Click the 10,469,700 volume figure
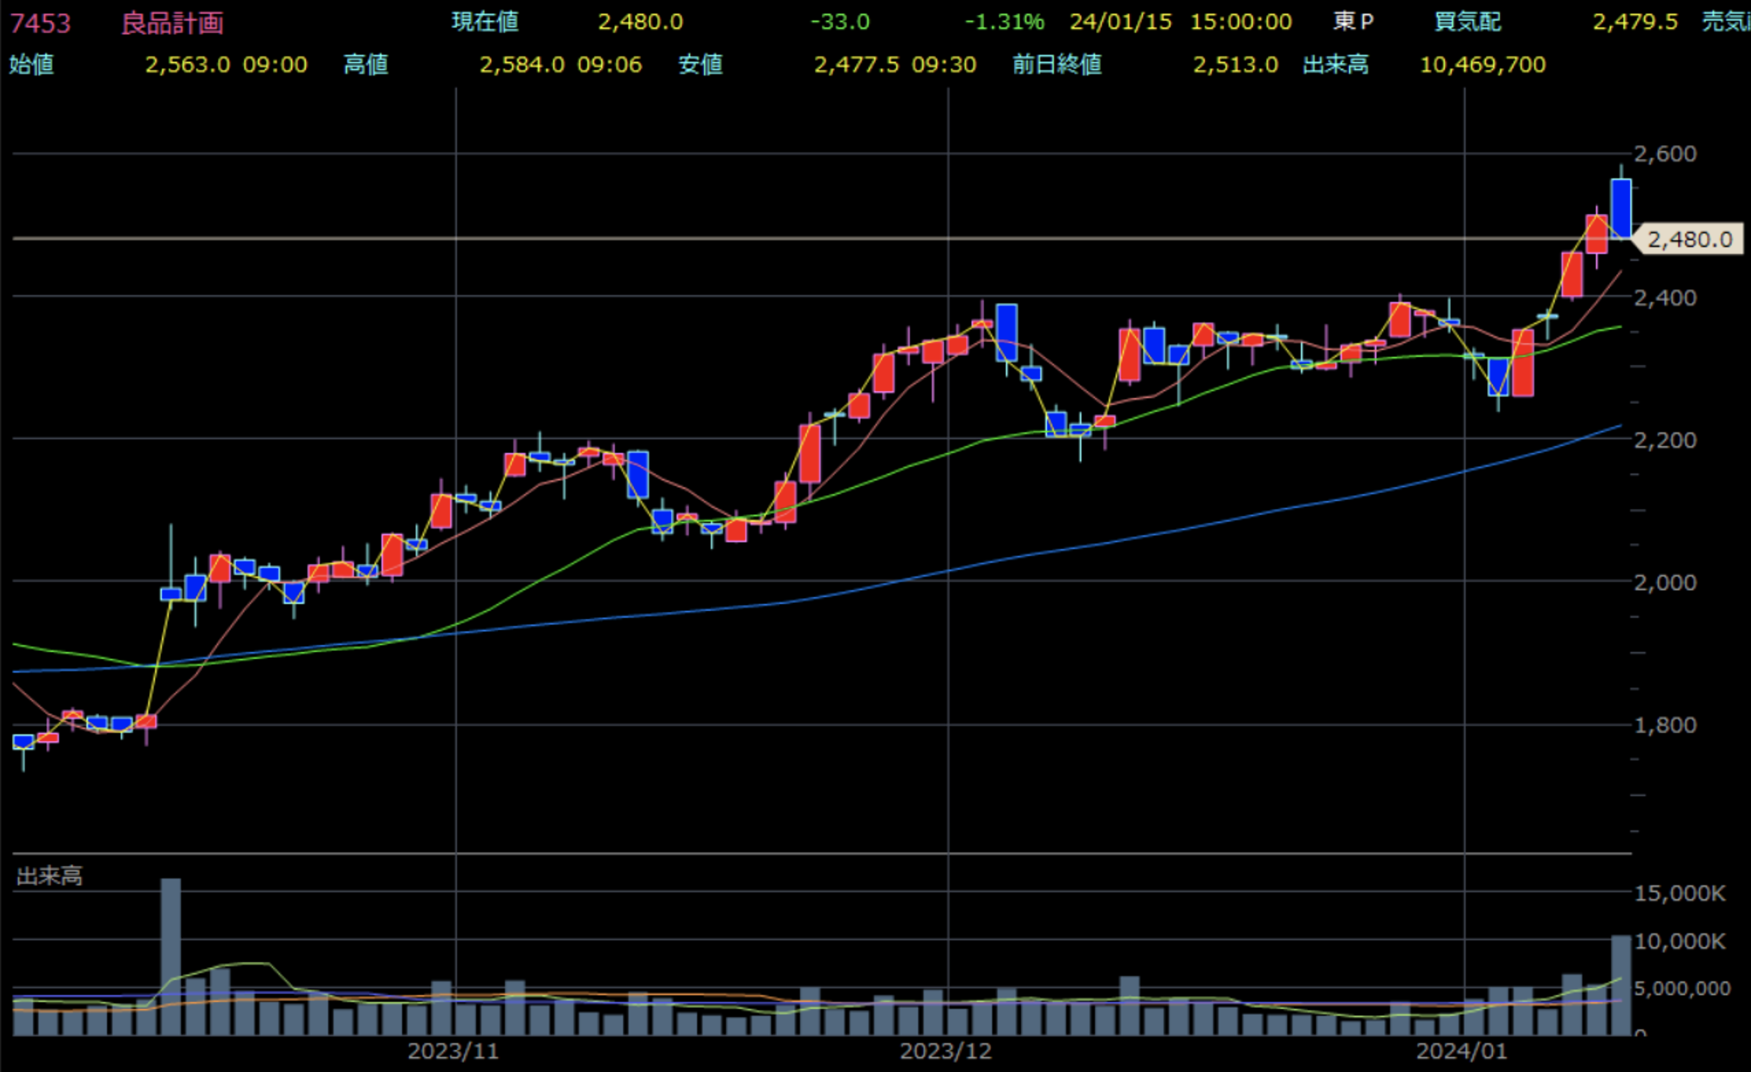Screen dimensions: 1751x1072 coord(1482,65)
